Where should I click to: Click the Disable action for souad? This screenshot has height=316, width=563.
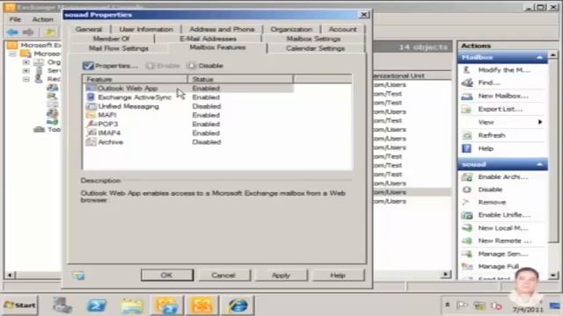tap(490, 190)
